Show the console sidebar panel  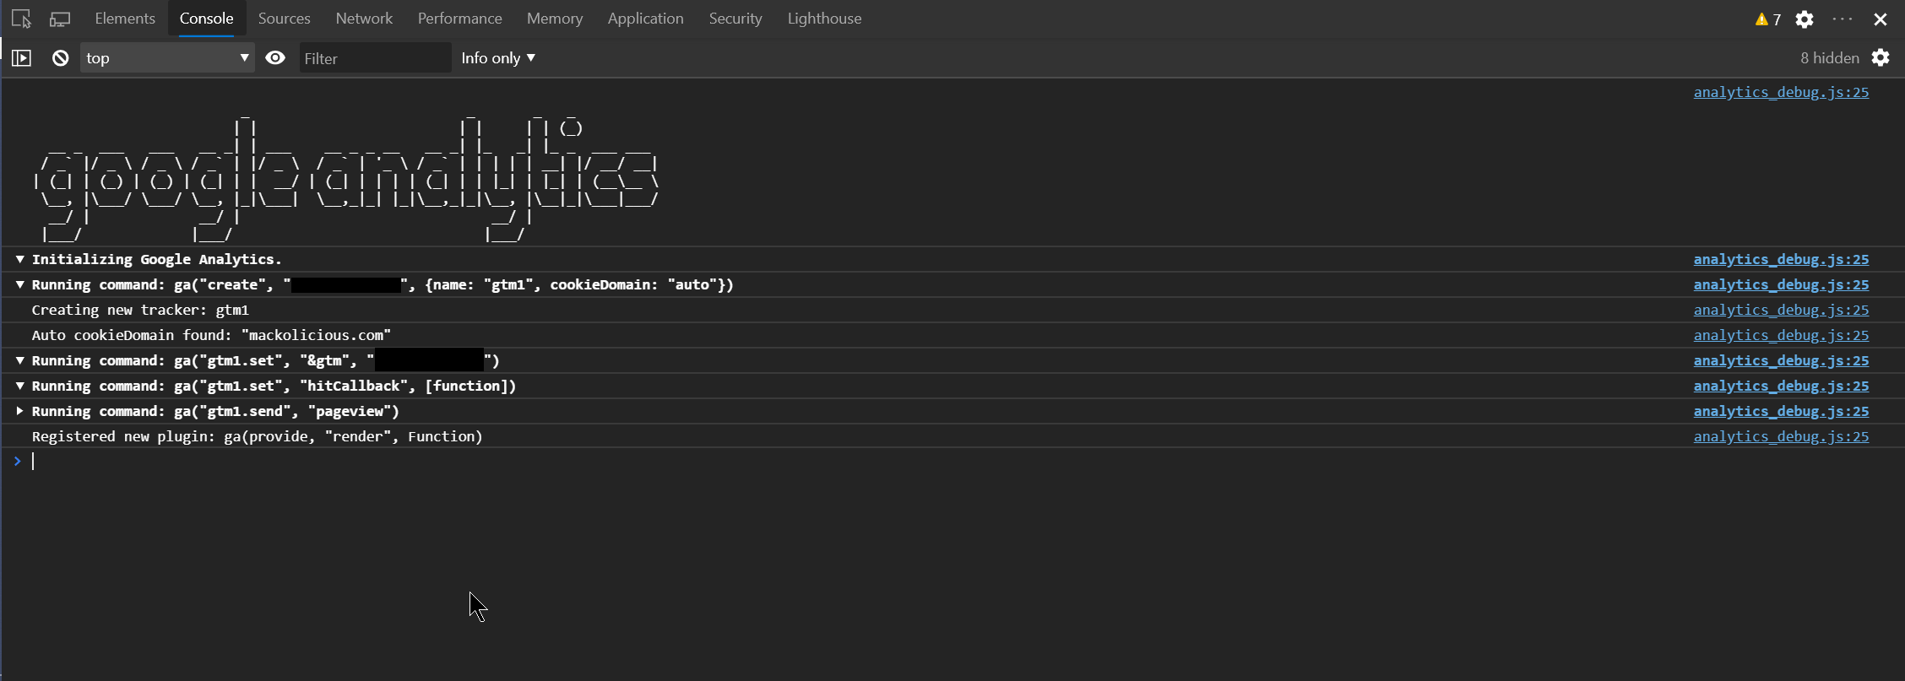(x=21, y=58)
